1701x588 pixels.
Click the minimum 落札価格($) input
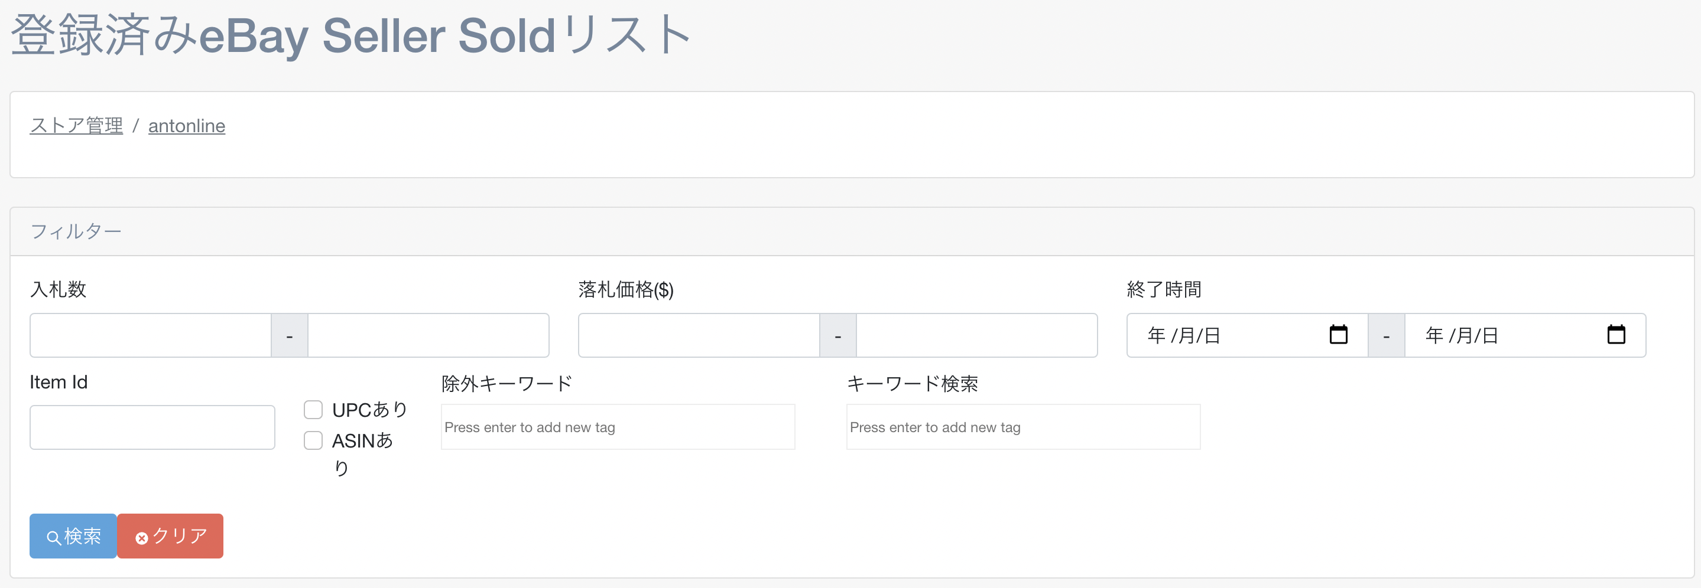699,335
